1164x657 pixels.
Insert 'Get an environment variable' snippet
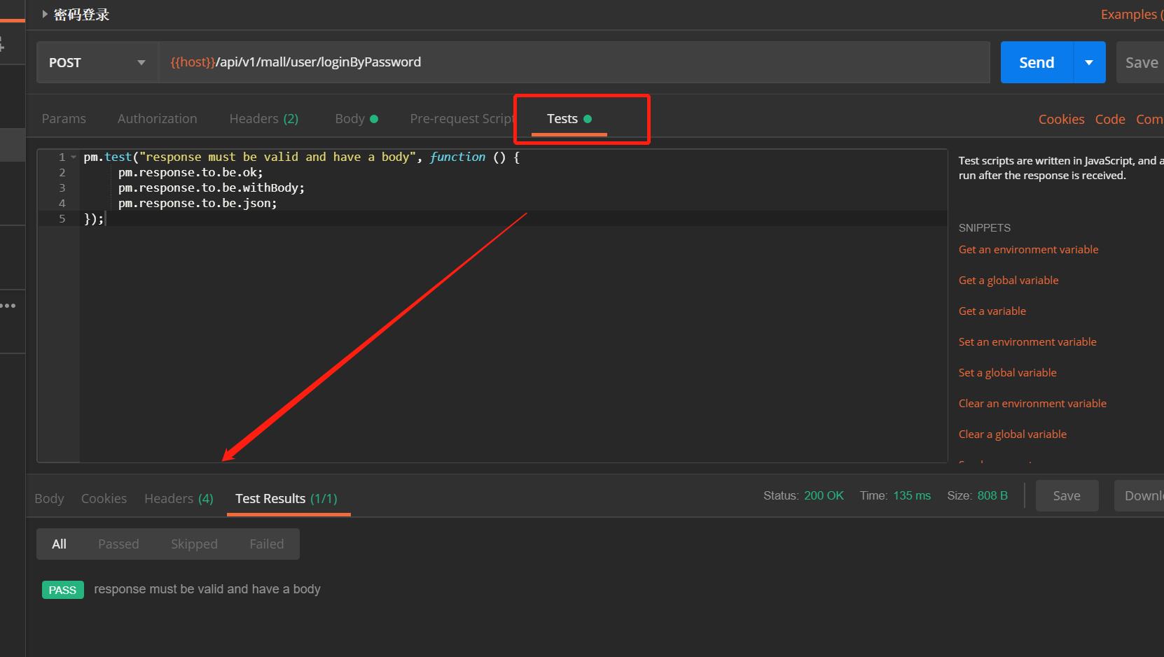click(1028, 249)
